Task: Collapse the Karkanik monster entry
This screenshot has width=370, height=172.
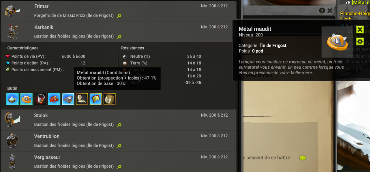Action: 119,32
